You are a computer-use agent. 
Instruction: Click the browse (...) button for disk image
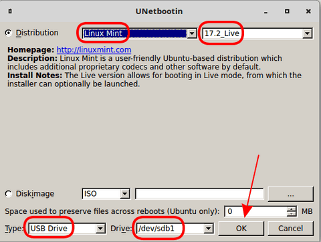pyautogui.click(x=290, y=194)
